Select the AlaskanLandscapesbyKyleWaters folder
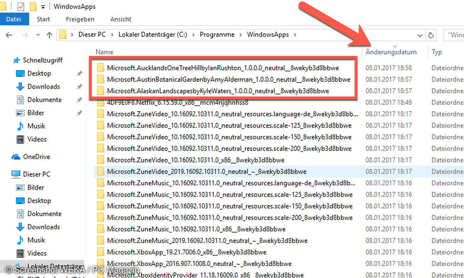This screenshot has width=464, height=278. click(x=218, y=91)
